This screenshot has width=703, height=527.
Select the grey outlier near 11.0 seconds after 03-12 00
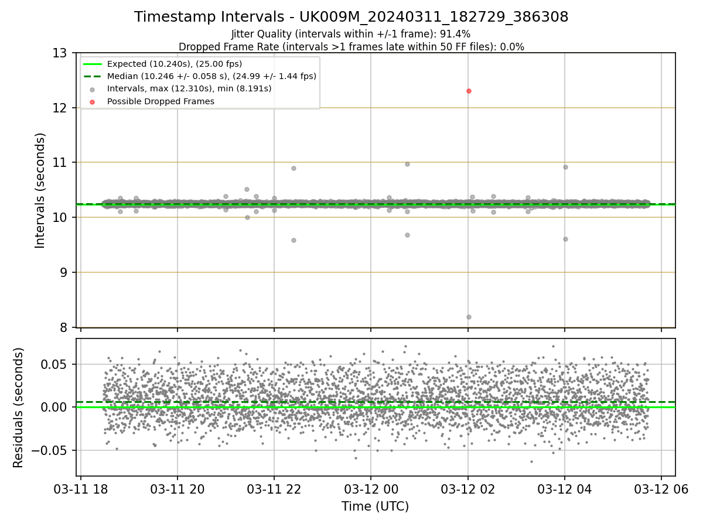click(x=407, y=164)
